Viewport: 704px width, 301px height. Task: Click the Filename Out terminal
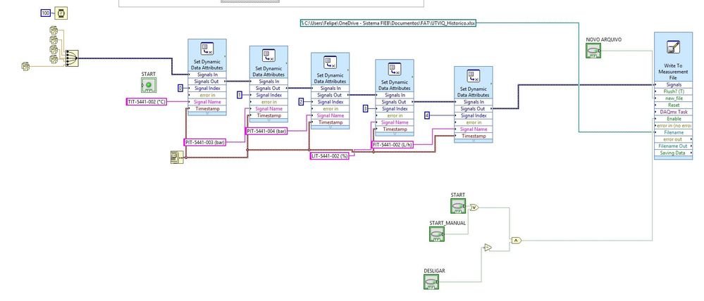(673, 146)
